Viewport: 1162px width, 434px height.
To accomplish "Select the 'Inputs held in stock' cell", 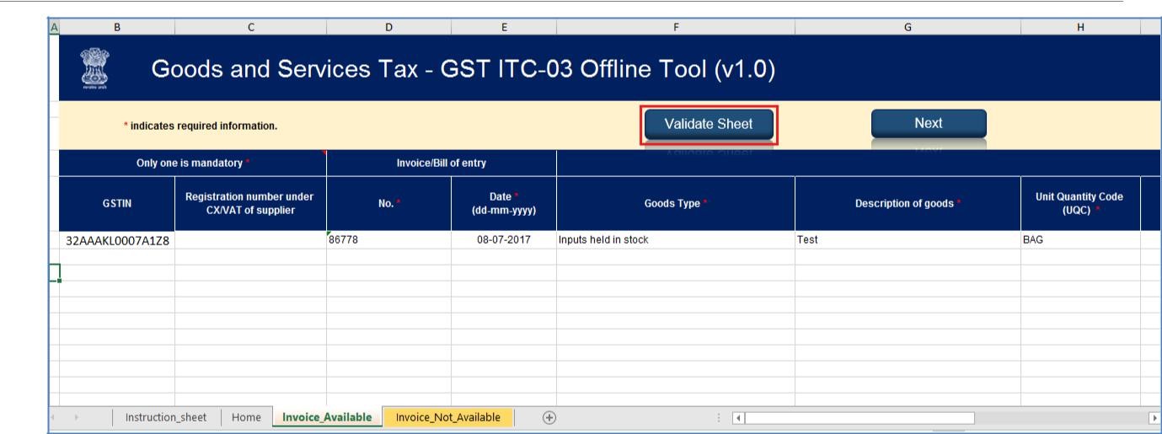I will [675, 240].
